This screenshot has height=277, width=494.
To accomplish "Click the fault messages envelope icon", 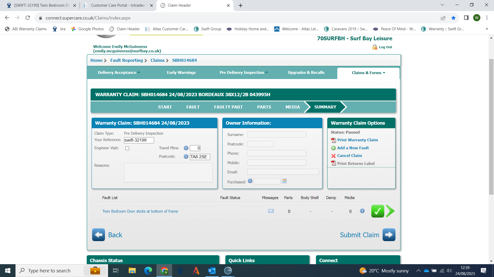I will pyautogui.click(x=271, y=211).
